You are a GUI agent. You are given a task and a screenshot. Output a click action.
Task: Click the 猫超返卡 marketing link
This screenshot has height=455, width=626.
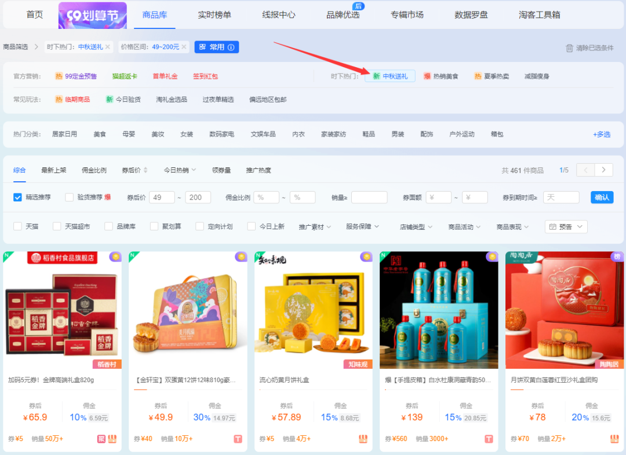pyautogui.click(x=125, y=76)
